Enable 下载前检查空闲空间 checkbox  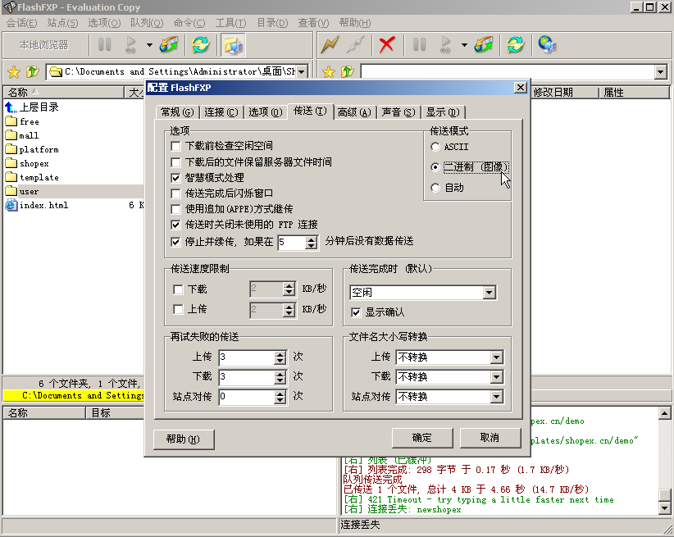pyautogui.click(x=175, y=146)
